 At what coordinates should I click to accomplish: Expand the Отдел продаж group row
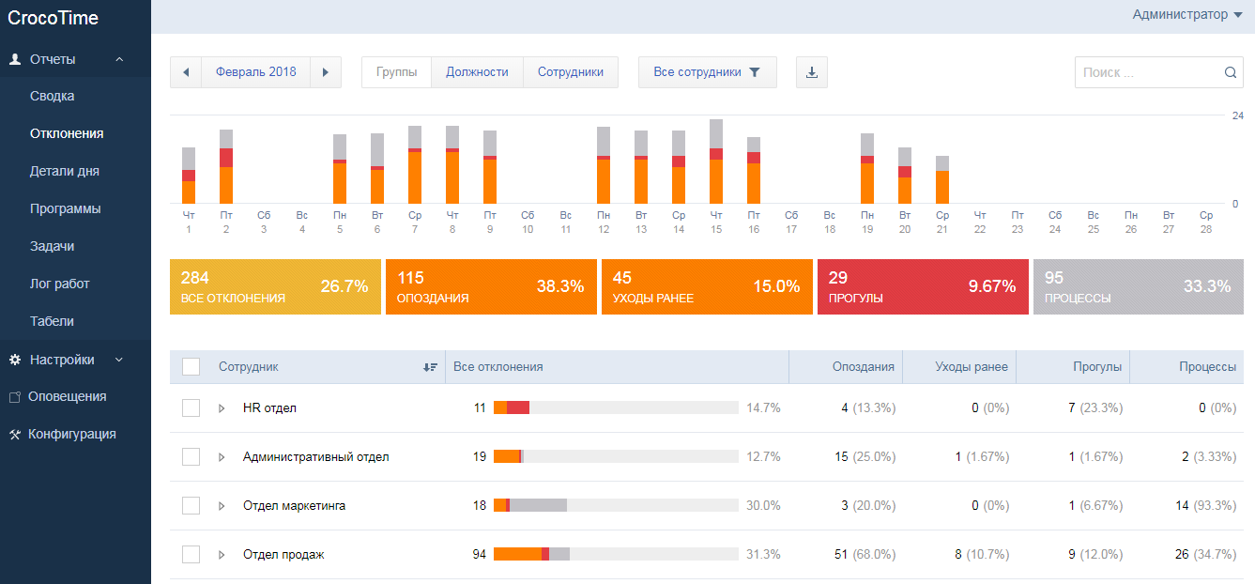[222, 555]
